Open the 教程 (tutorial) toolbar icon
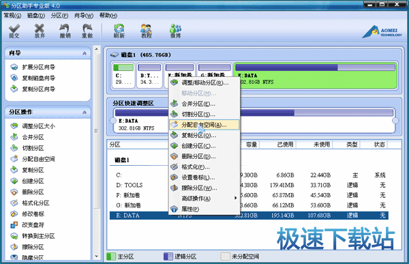The image size is (409, 264). (147, 31)
